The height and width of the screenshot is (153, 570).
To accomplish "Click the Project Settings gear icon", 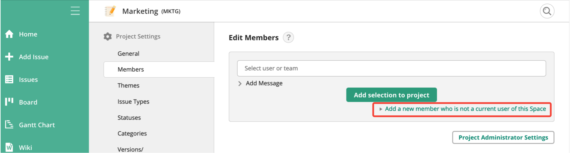I will 108,37.
